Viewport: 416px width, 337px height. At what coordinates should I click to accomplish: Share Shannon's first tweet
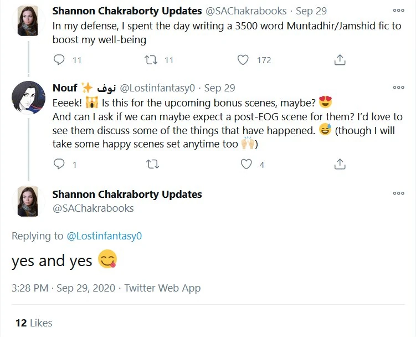340,60
